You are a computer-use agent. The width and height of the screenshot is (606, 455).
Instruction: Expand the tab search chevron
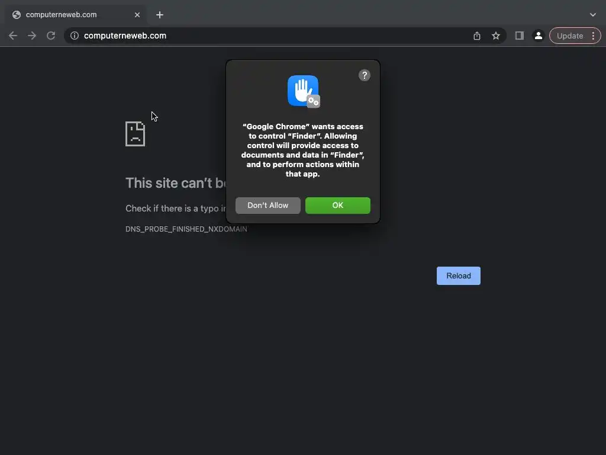click(x=593, y=15)
